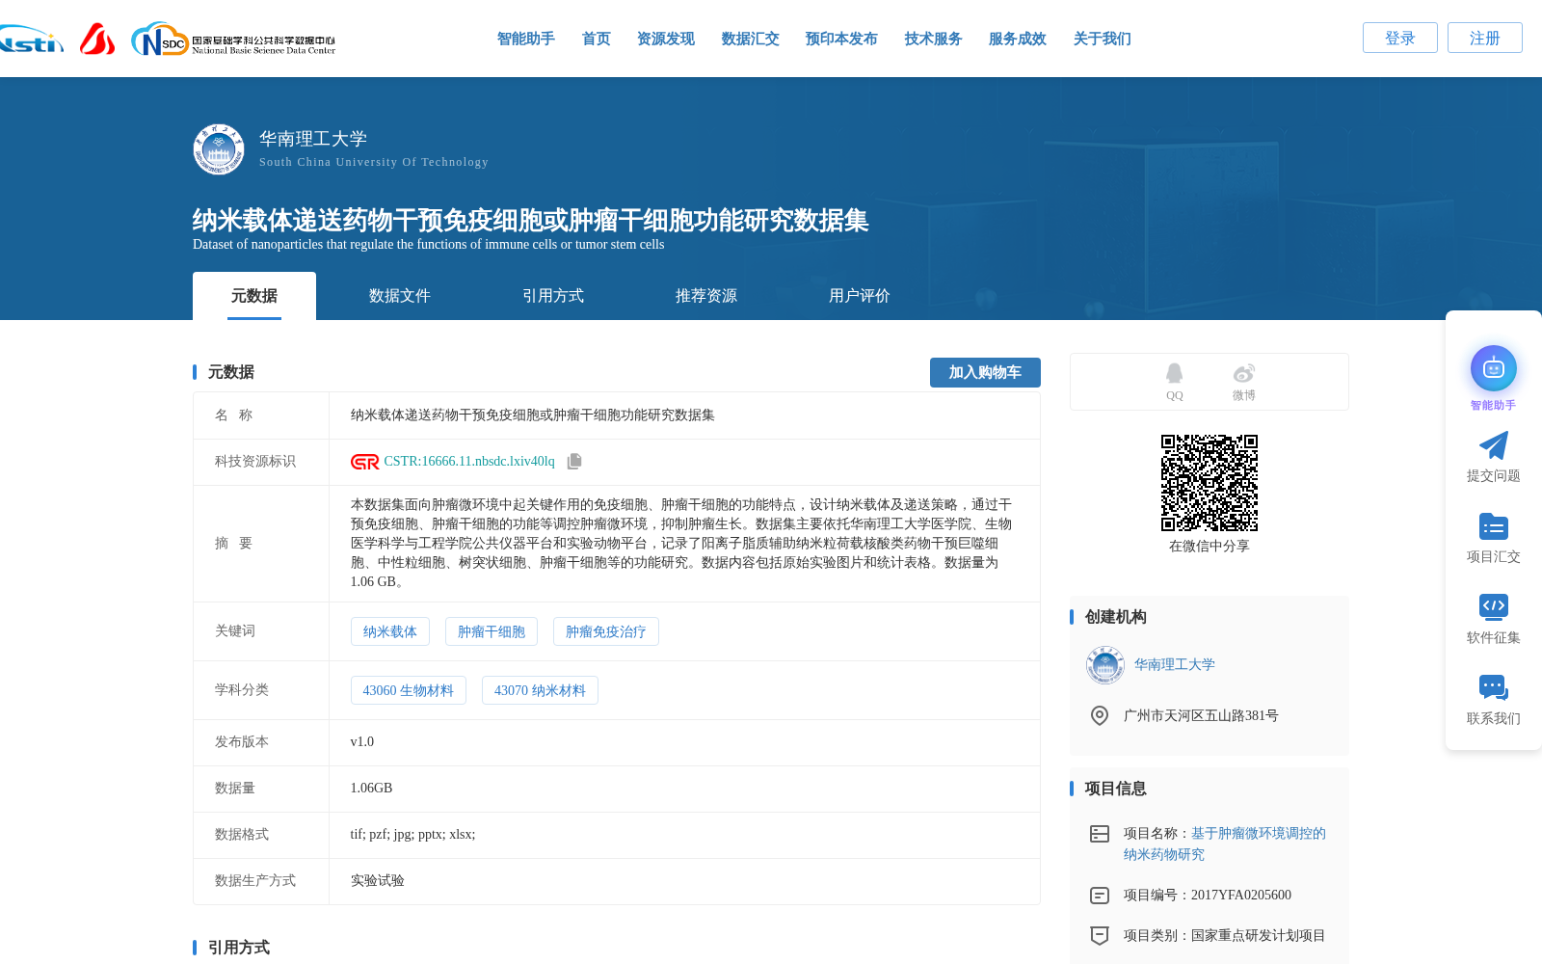Click the 纳米载体 keyword tag

pyautogui.click(x=390, y=631)
